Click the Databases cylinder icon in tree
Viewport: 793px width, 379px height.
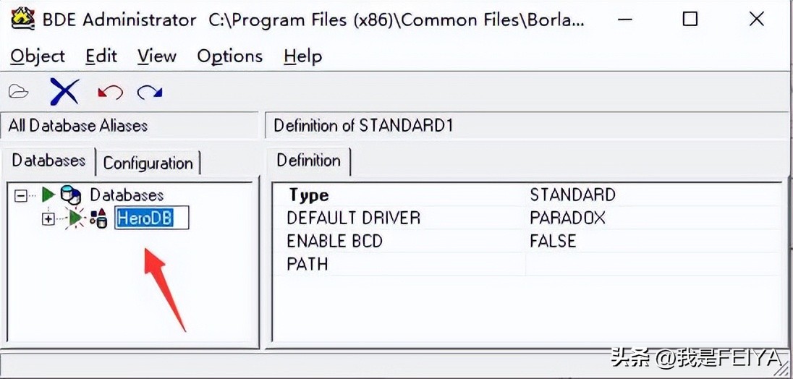pyautogui.click(x=70, y=195)
